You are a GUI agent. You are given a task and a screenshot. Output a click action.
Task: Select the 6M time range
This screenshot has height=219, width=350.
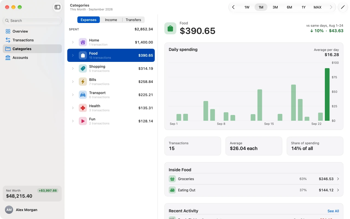[x=289, y=7]
